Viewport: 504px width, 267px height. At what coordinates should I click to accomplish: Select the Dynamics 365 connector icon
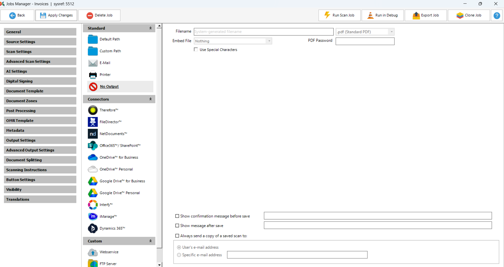(93, 228)
